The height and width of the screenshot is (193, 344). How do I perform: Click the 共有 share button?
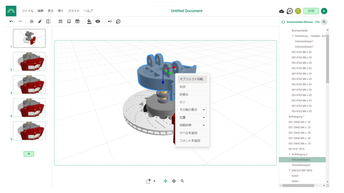click(311, 11)
